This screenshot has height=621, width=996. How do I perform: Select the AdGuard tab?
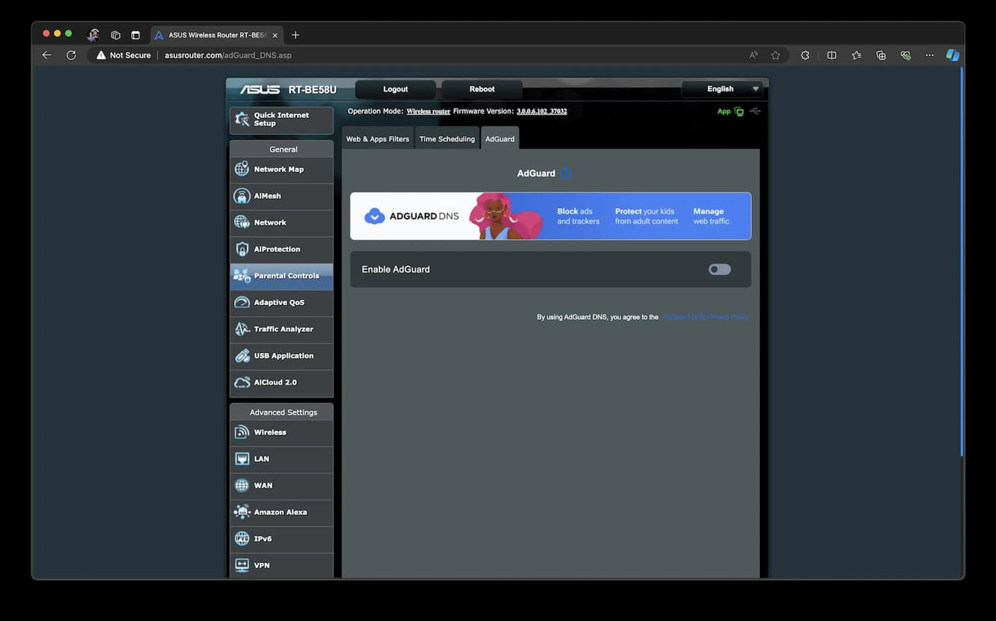coord(500,139)
